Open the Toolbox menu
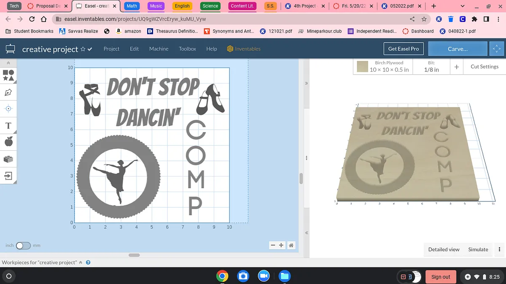The width and height of the screenshot is (506, 284). coord(187,49)
